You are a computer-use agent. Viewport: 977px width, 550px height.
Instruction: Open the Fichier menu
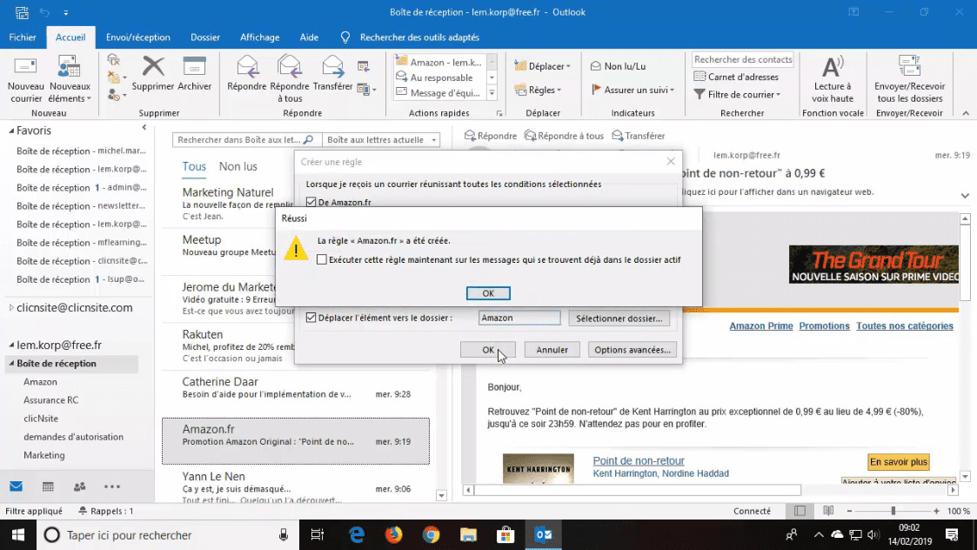[x=23, y=37]
